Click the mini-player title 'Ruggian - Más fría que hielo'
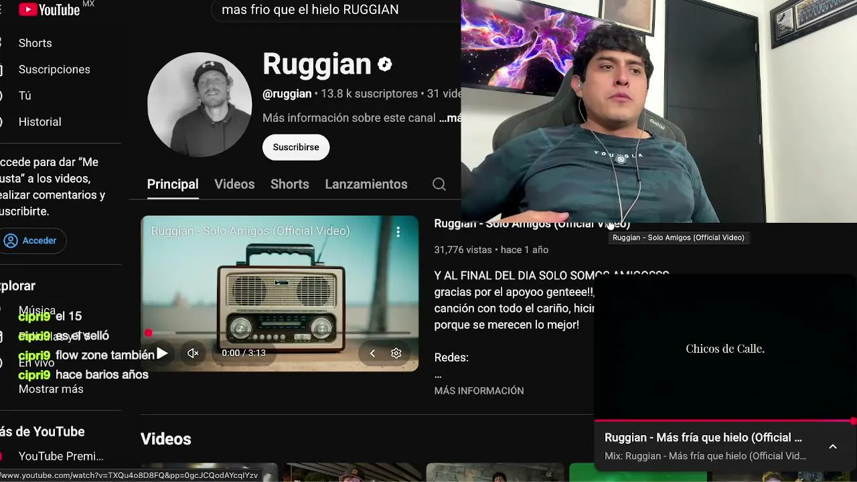Image resolution: width=857 pixels, height=482 pixels. (703, 438)
